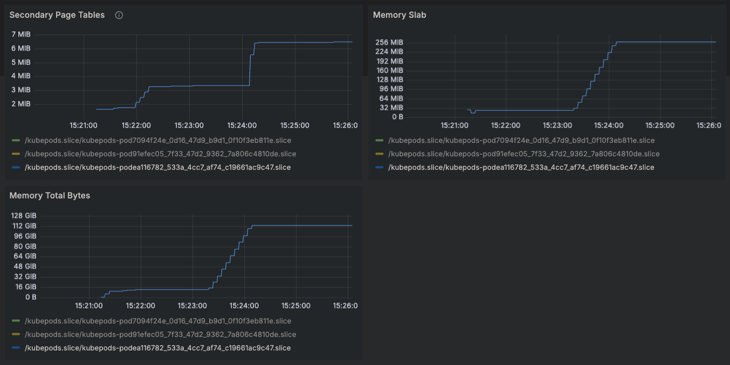
Task: Select pod91efec05 series label in Secondary Page Tables legend
Action: coord(160,154)
